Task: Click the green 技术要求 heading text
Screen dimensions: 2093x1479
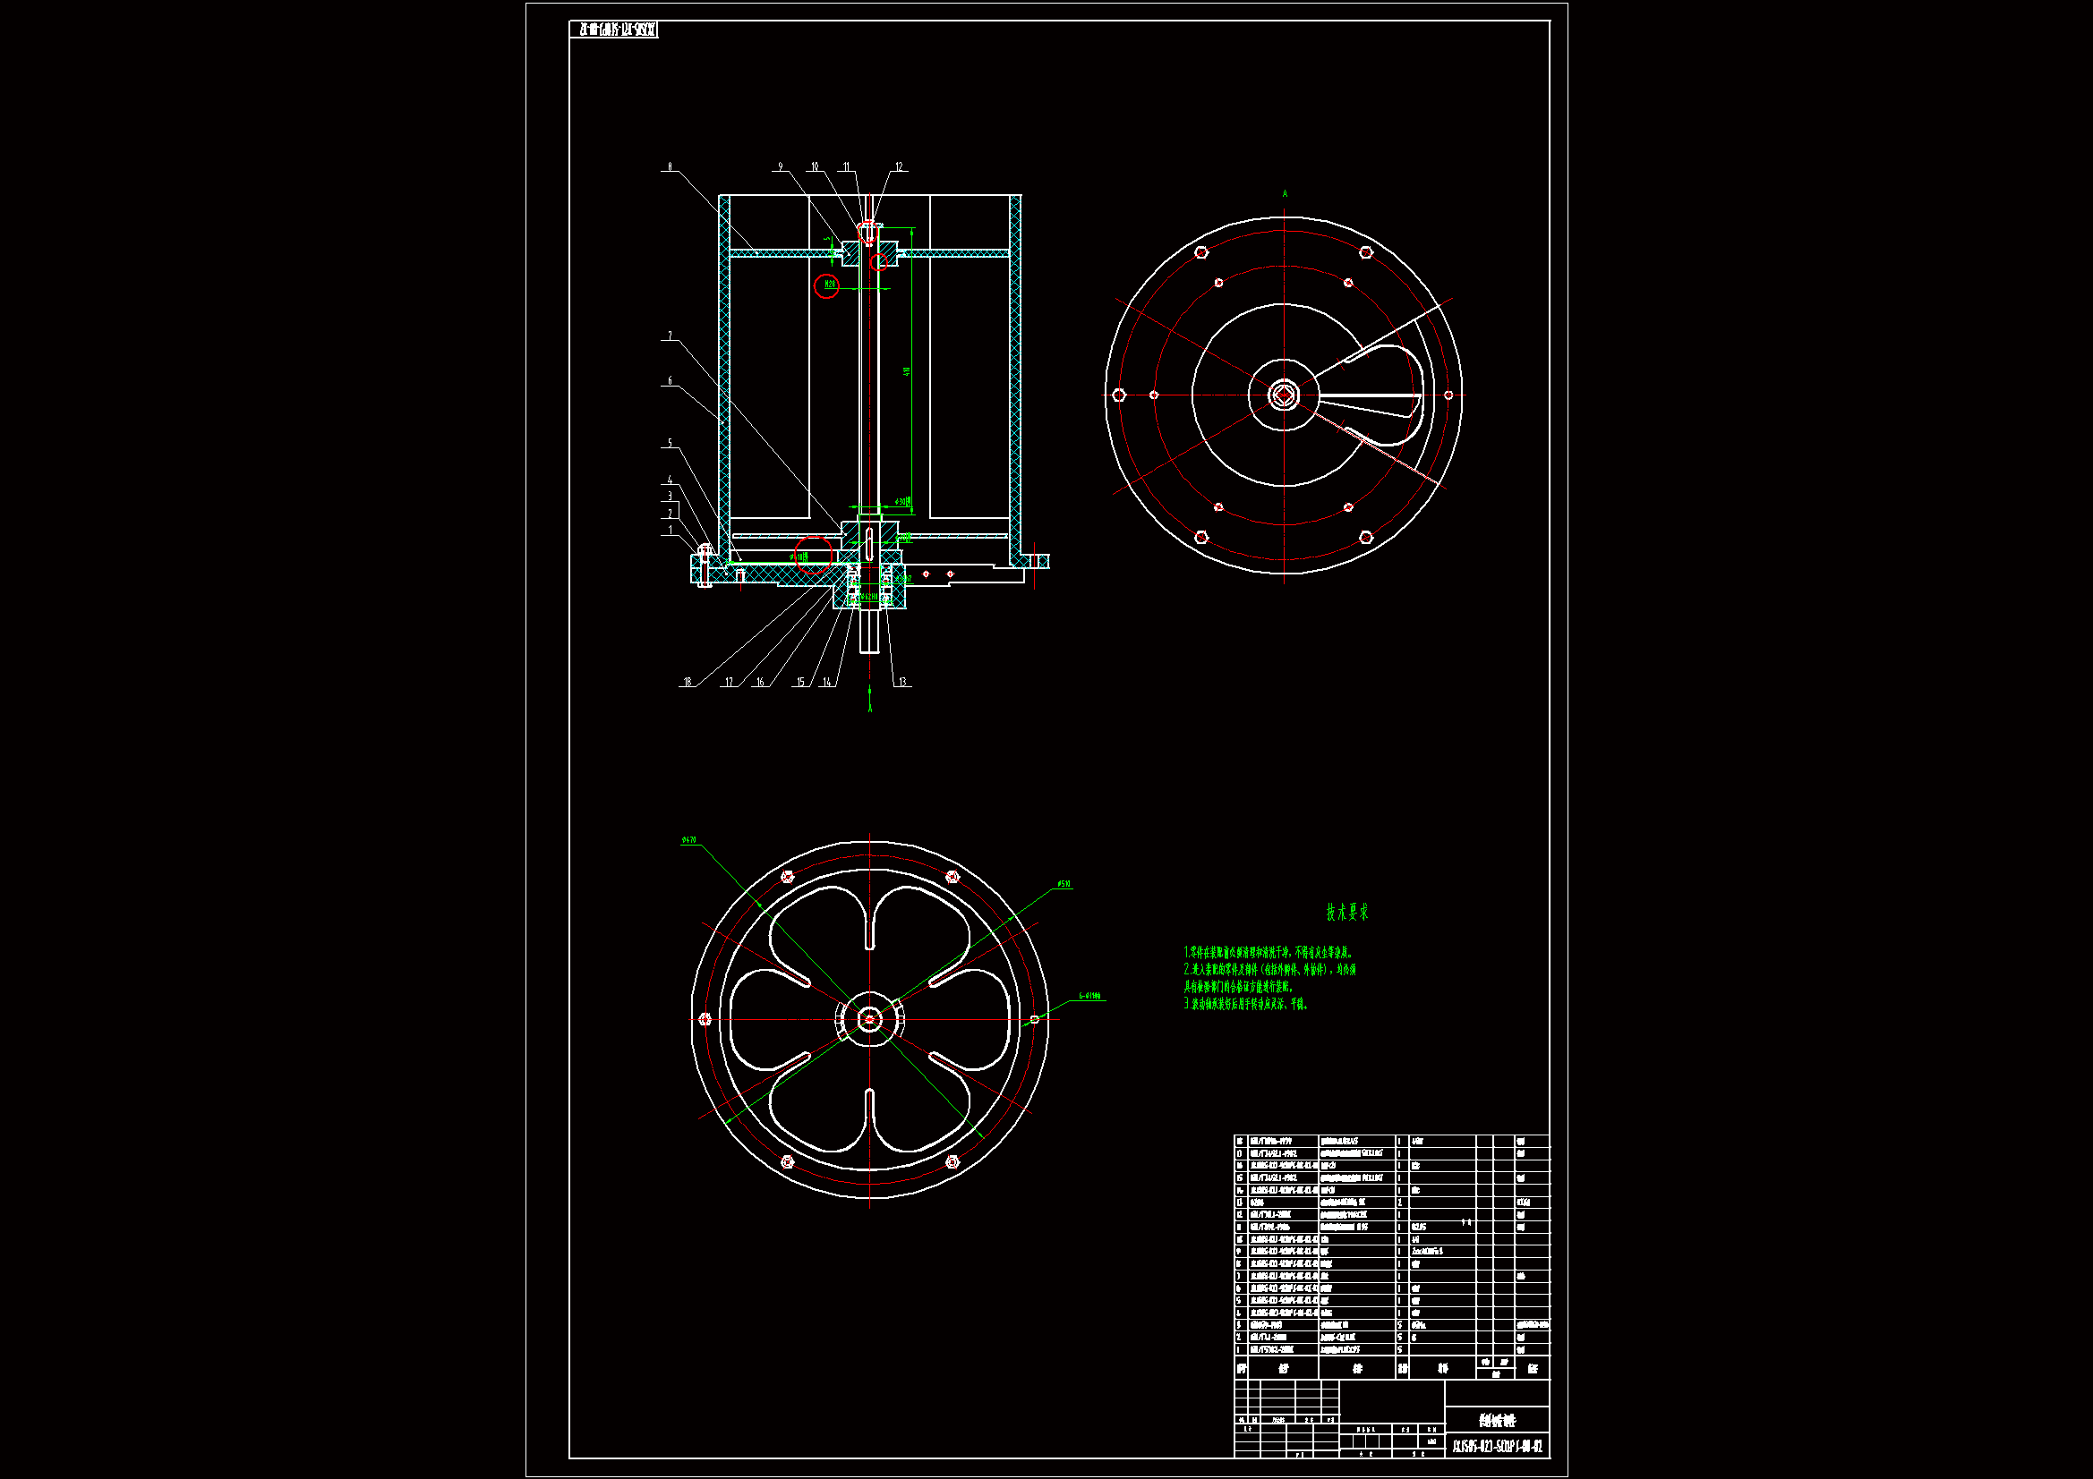Action: pos(1346,913)
